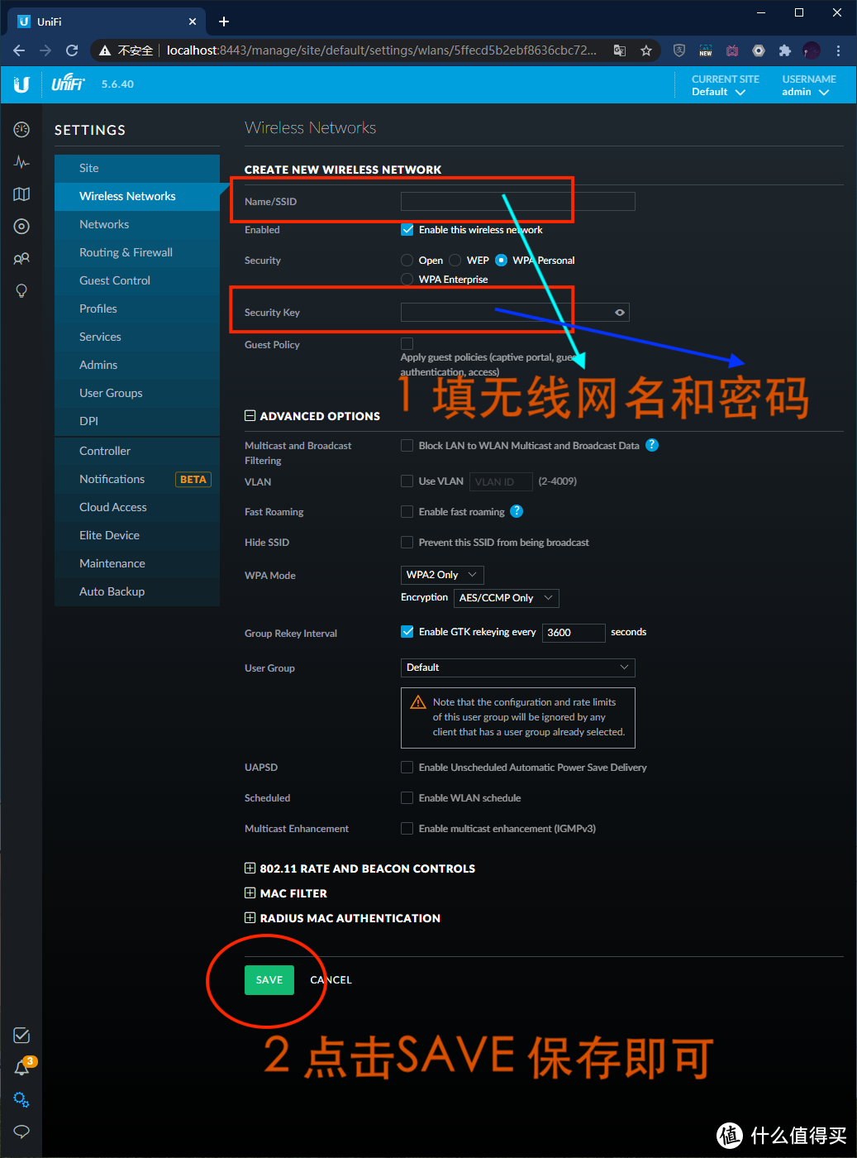Check Enable fast roaming

[407, 511]
